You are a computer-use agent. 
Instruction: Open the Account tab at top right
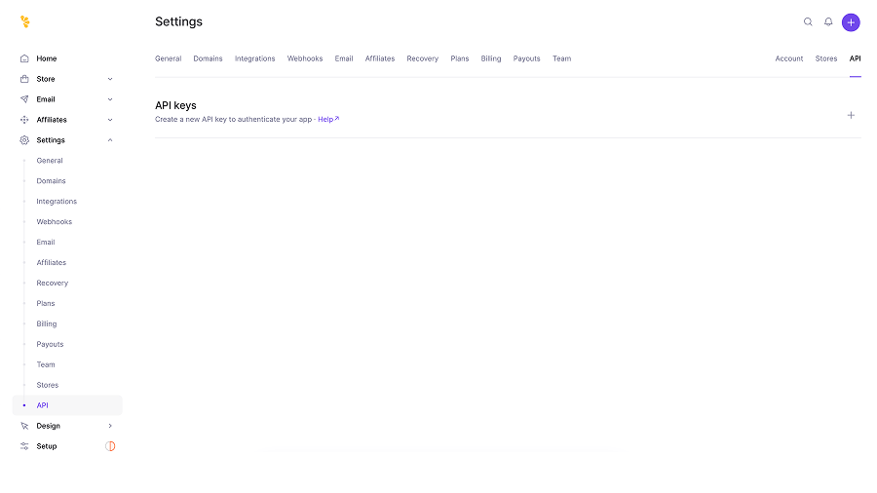(789, 58)
